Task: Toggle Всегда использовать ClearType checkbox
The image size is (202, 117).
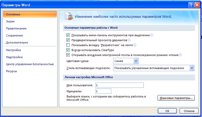Action: 68,50
